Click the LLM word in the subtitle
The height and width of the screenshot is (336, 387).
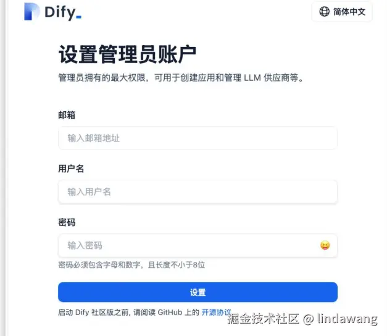pos(252,78)
